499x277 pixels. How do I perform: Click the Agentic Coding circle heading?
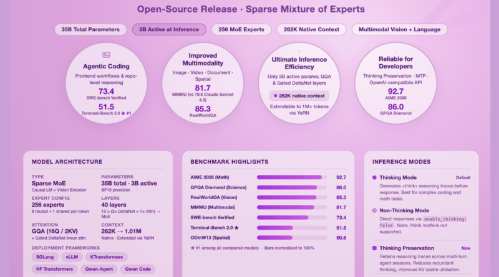tap(106, 67)
